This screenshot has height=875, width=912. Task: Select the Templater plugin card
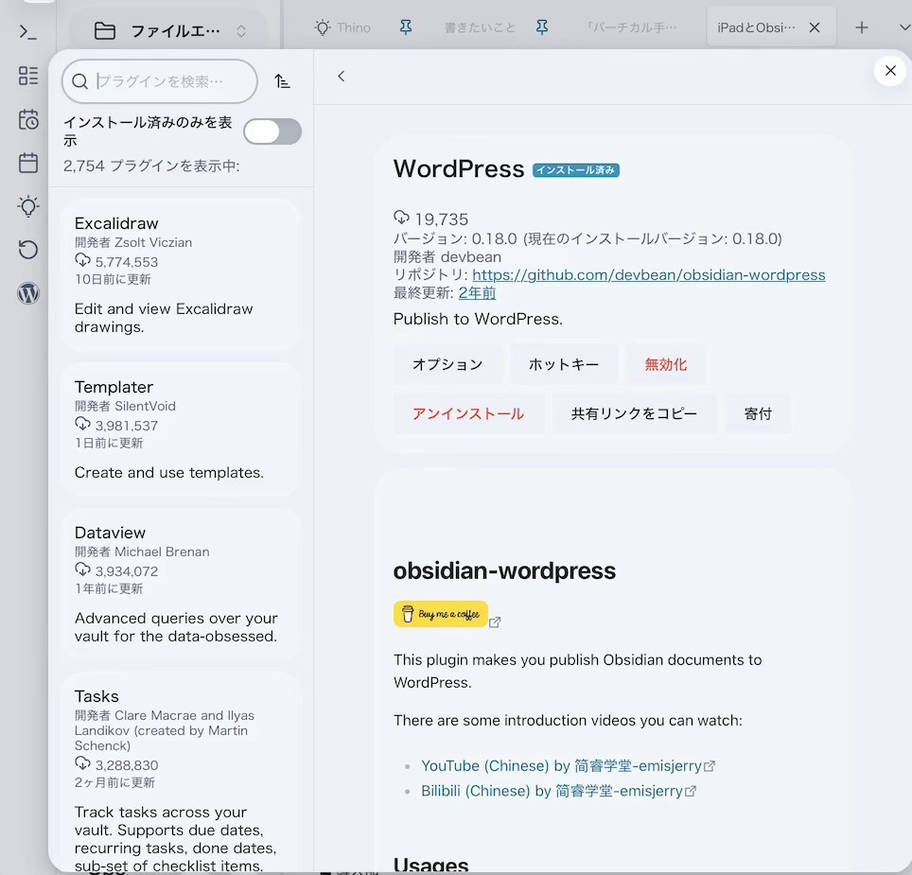coord(181,429)
